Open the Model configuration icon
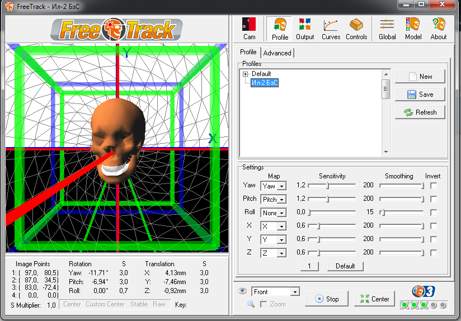Screen dimensions: 461x321 413,28
